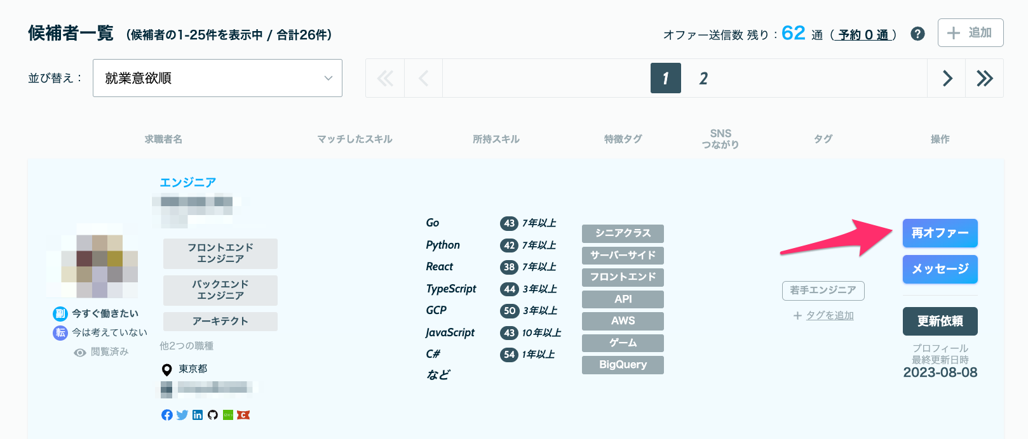Click the BigQuery feature tag
Screen dimensions: 1028x439
(623, 364)
